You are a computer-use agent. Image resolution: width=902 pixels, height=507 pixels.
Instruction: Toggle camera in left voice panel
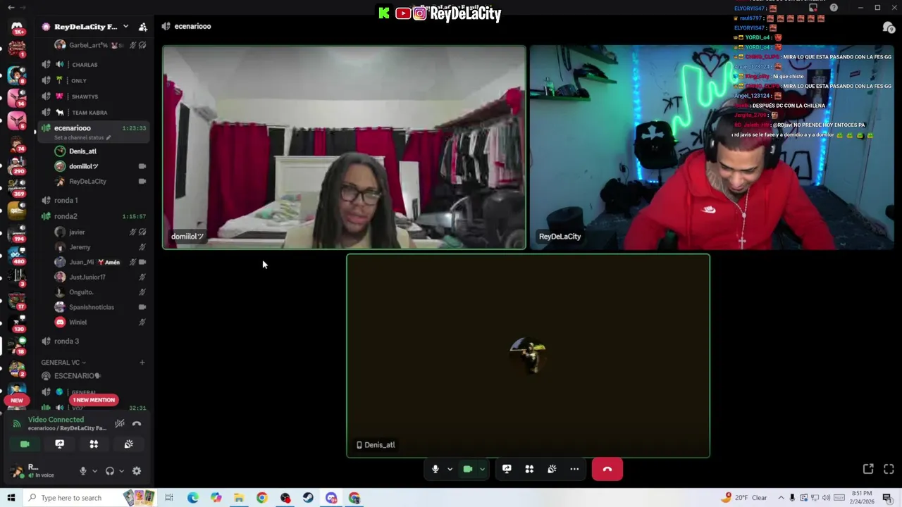pyautogui.click(x=25, y=444)
